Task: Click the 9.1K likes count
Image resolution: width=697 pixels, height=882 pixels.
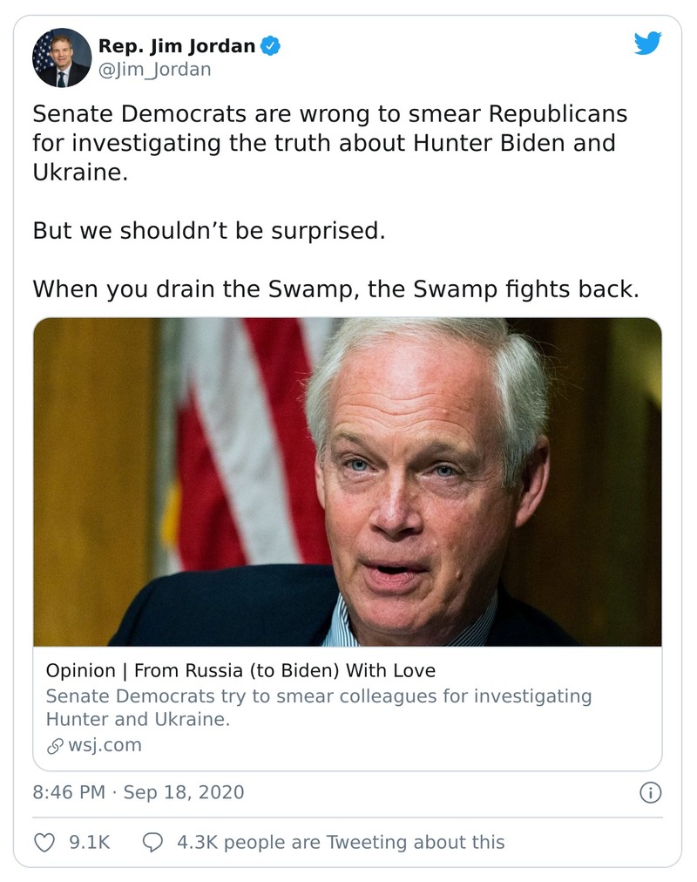Action: point(89,842)
